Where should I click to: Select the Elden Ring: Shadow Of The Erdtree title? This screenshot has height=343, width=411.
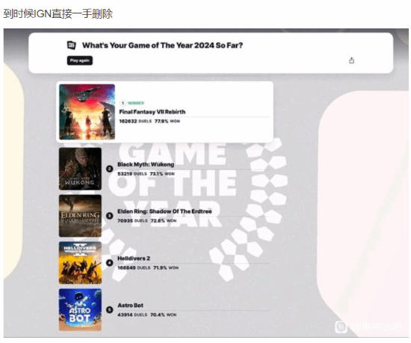(164, 211)
